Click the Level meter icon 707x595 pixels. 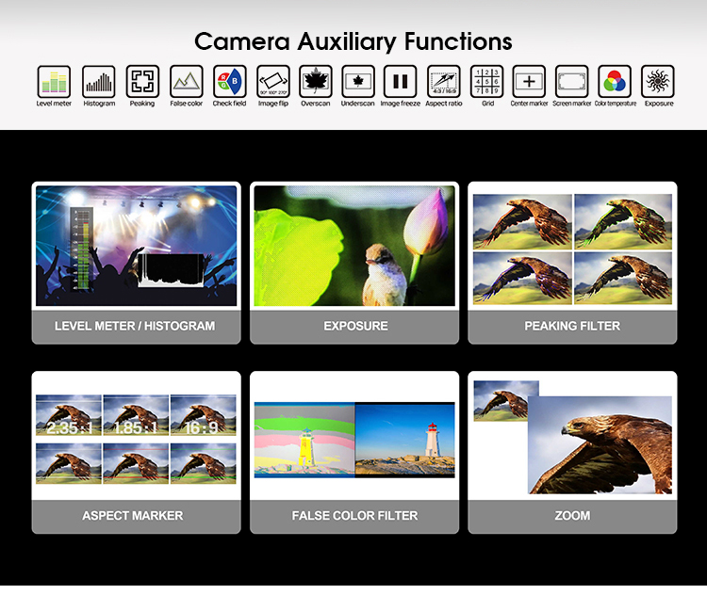pyautogui.click(x=54, y=81)
